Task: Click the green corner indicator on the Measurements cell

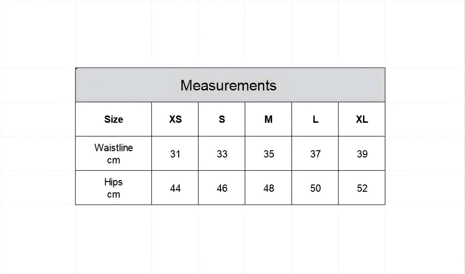Action: point(77,69)
